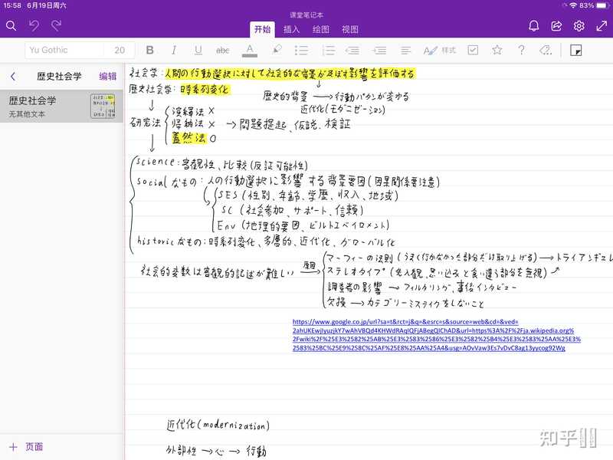Tap 编辑 in the page list
613x460 pixels.
pyautogui.click(x=108, y=77)
